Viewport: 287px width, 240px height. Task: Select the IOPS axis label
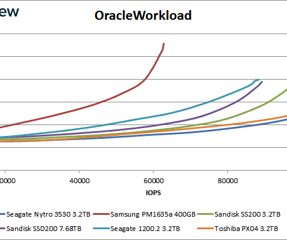153,193
